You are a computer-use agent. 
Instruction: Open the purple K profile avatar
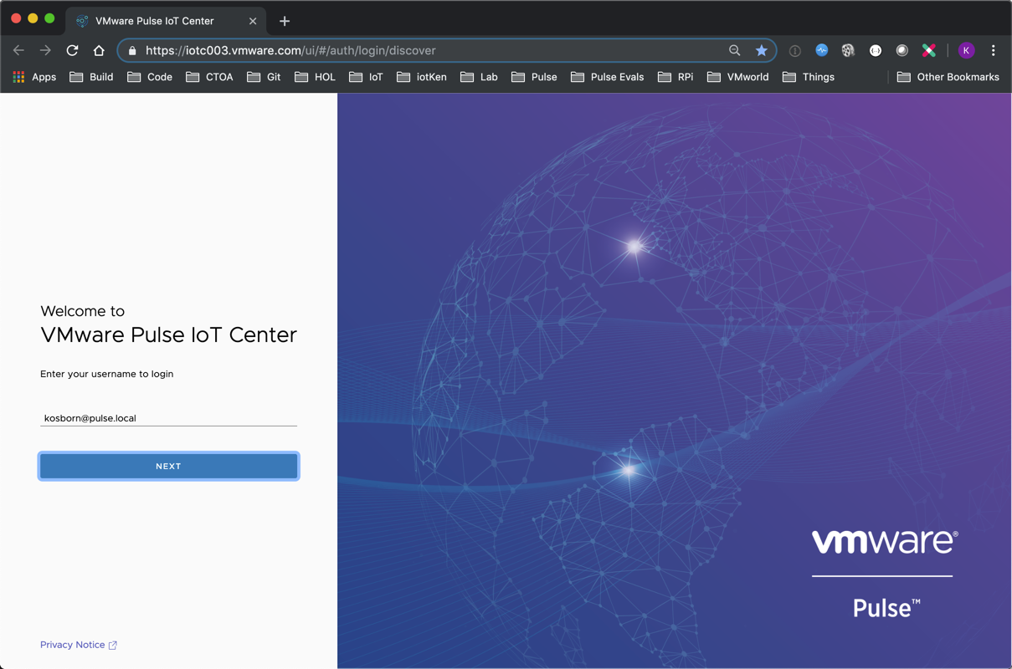[x=966, y=50]
